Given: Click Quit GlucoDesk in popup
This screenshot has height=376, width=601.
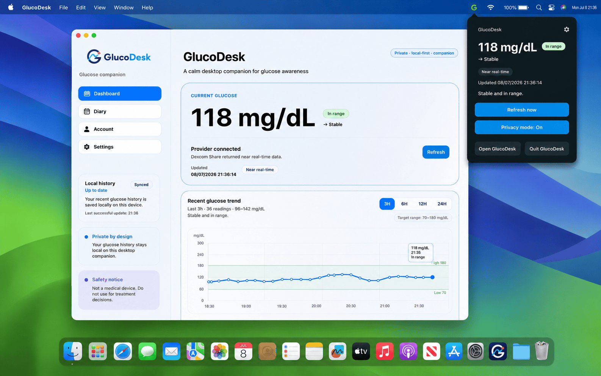Looking at the screenshot, I should point(546,149).
